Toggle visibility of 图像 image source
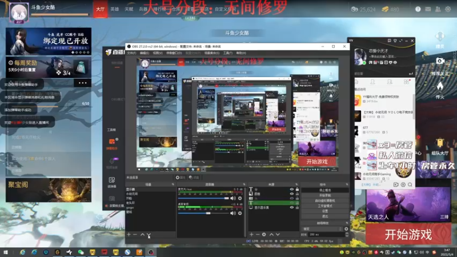The width and height of the screenshot is (457, 257). click(x=292, y=194)
